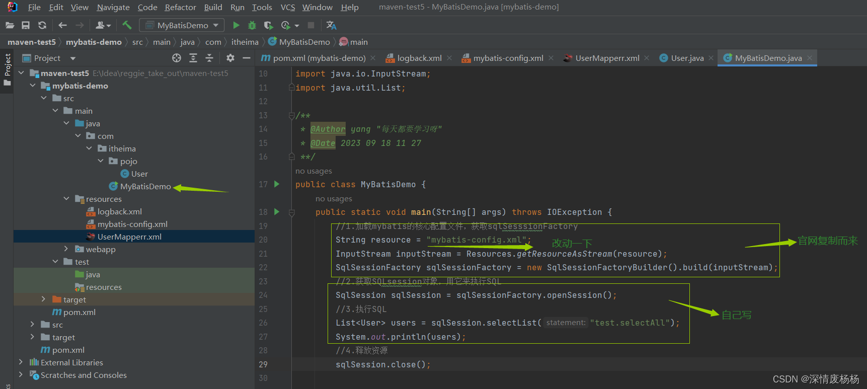Navigate forward with right arrow icon

tap(80, 25)
